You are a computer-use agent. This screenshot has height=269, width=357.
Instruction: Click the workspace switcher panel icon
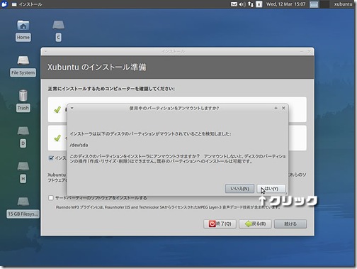pos(314,4)
